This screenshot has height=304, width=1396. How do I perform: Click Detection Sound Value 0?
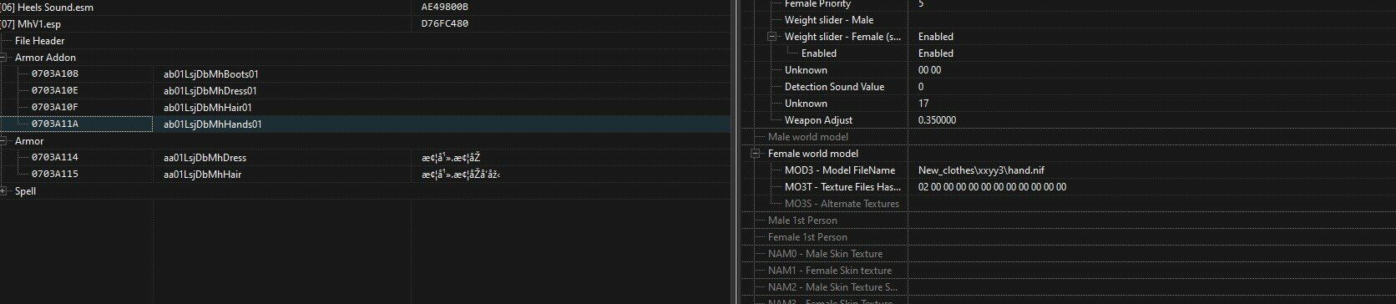point(921,87)
